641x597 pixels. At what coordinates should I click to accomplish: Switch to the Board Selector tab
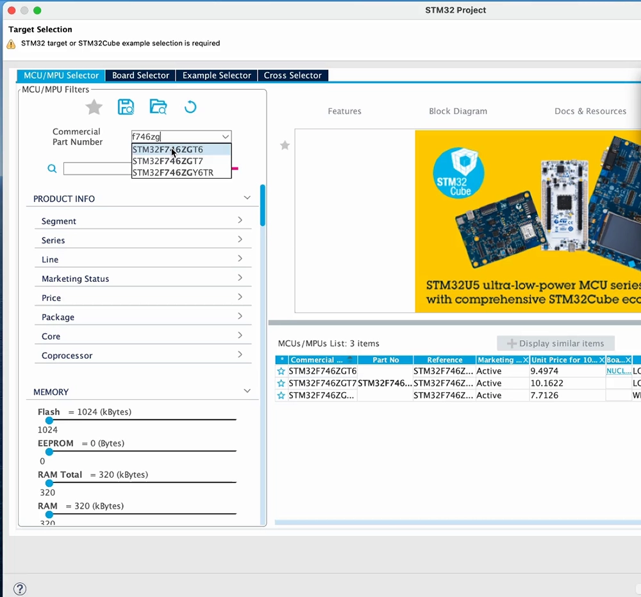[140, 75]
